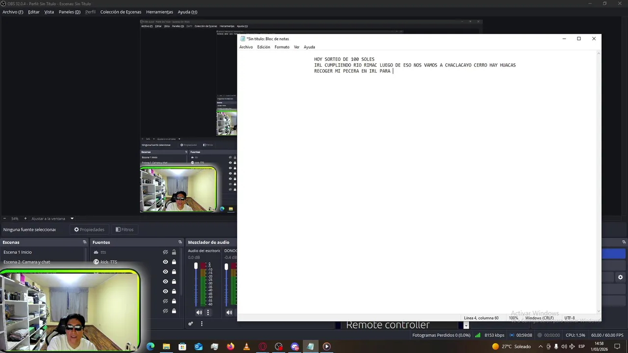Image resolution: width=628 pixels, height=353 pixels.
Task: Open Colección de Escenas menu
Action: [x=121, y=12]
